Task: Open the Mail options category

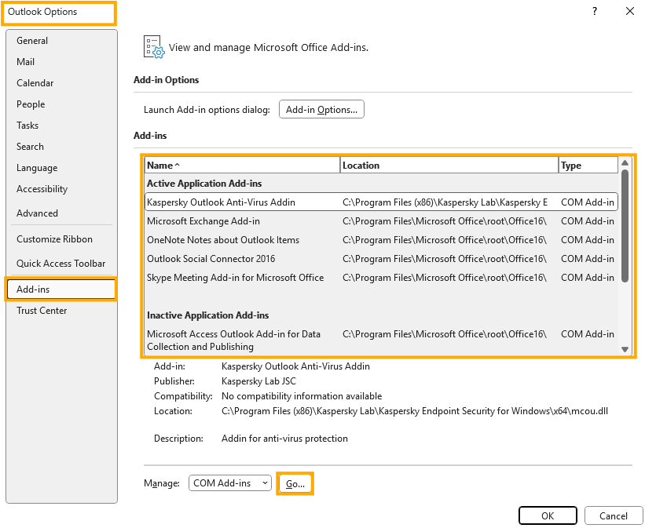Action: (25, 62)
